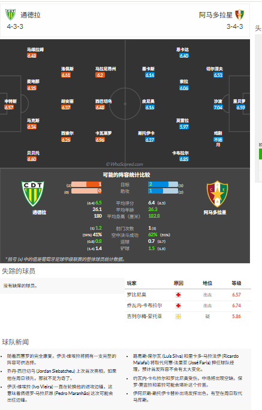Click the 通德拉 team name in header

tap(31, 15)
